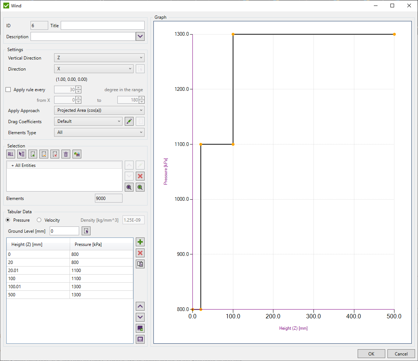Edit Drag Coefficients with the pencil icon

coord(129,121)
